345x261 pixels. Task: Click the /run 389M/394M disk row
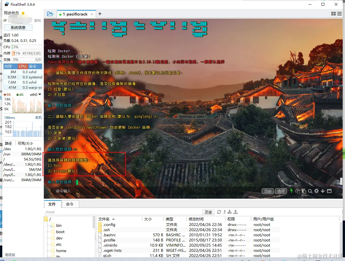[23, 154]
